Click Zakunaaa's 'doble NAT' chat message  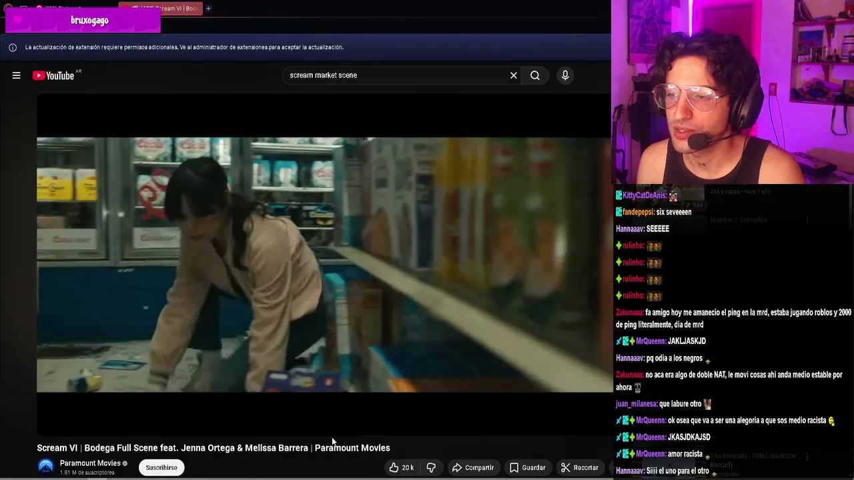[x=729, y=381]
